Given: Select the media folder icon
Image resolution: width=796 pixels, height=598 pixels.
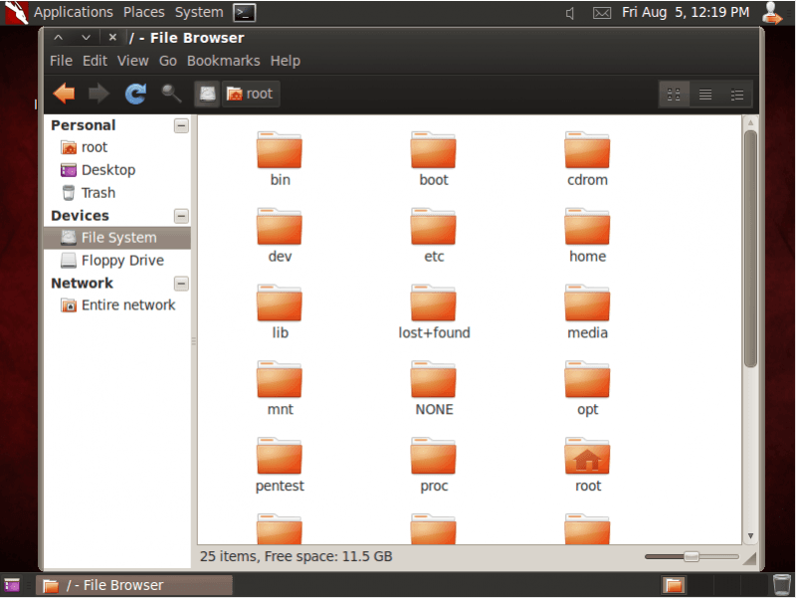Looking at the screenshot, I should 587,303.
